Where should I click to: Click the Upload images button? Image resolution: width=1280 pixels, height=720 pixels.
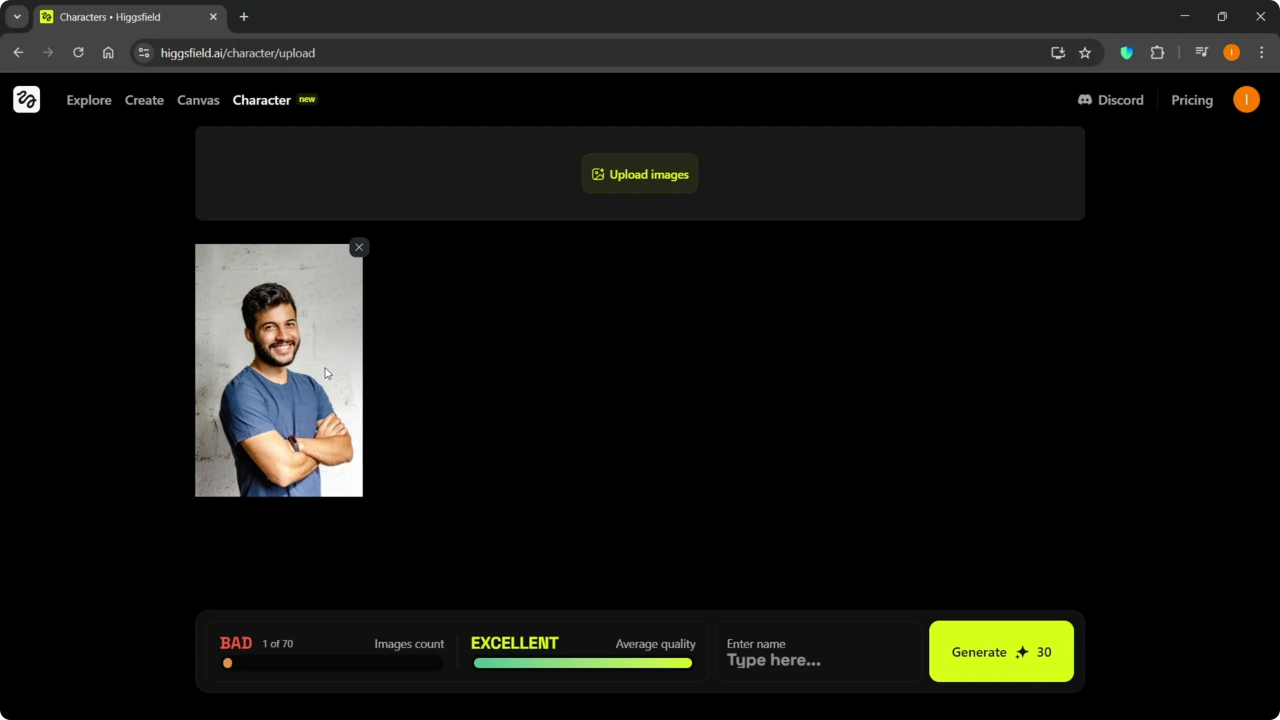click(x=639, y=174)
